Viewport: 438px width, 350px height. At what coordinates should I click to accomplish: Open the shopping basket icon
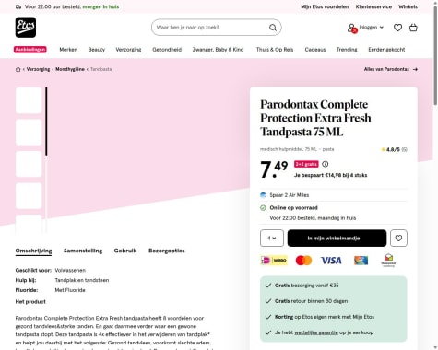tap(413, 28)
